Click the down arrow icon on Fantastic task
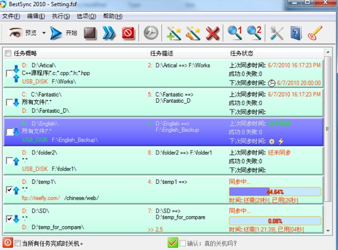Image resolution: width=338 pixels, height=250 pixels. [16, 102]
